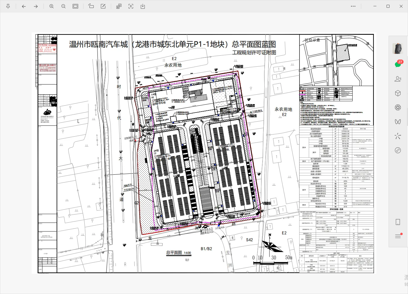Image resolution: width=408 pixels, height=294 pixels.
Task: Go to the next image
Action: [36, 6]
